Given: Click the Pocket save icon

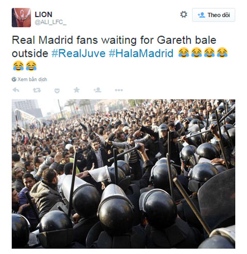Looking at the screenshot, I should [57, 91].
